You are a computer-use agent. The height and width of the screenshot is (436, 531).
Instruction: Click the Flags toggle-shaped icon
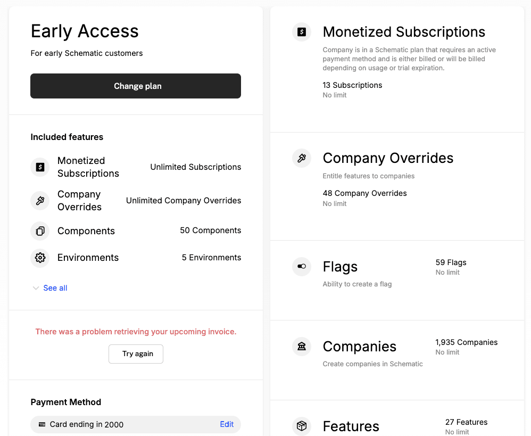(x=302, y=267)
